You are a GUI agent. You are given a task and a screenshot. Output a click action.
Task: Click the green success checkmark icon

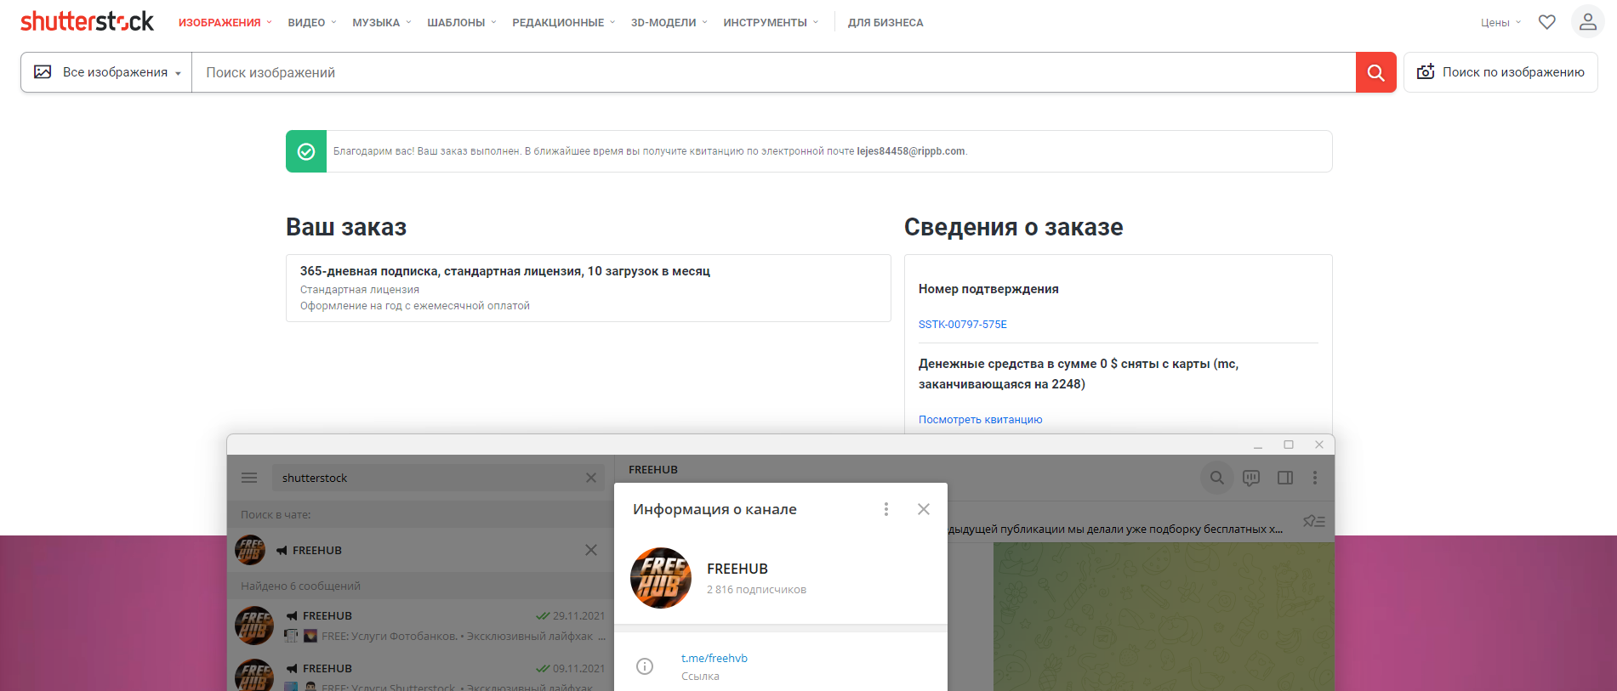[306, 151]
